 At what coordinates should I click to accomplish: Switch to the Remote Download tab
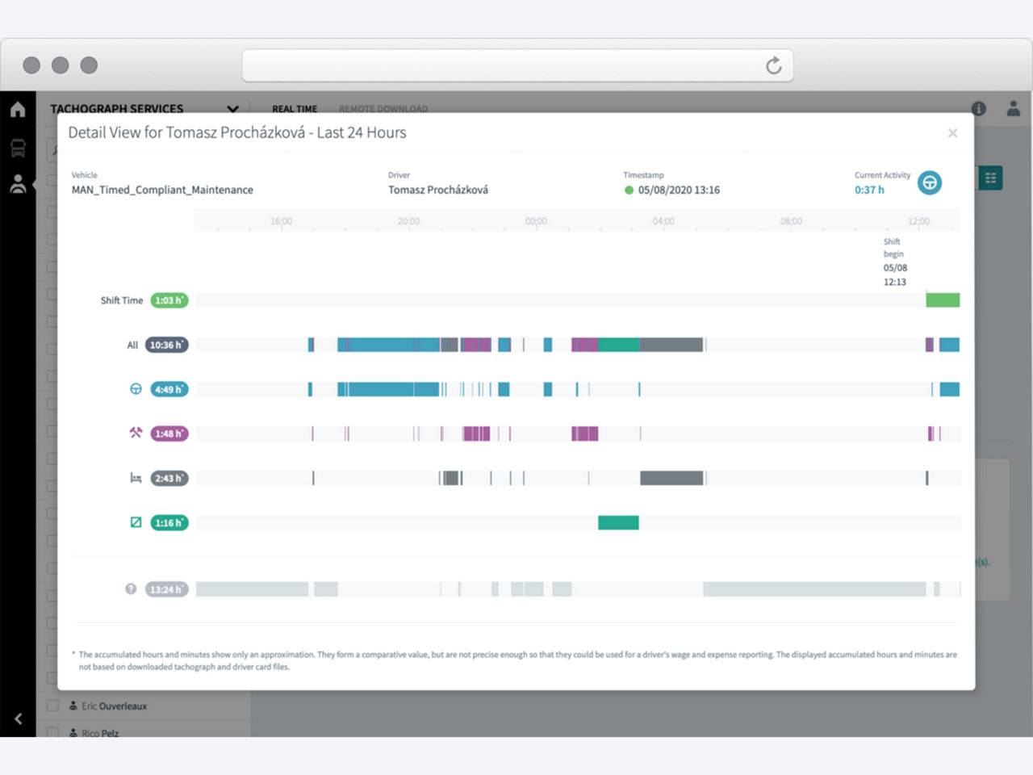click(383, 109)
